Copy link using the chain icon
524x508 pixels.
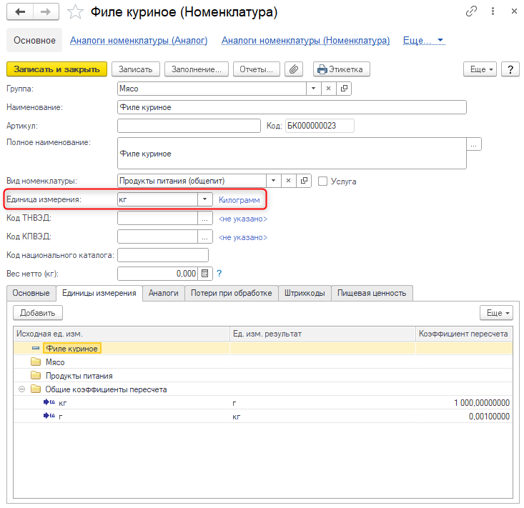click(471, 12)
